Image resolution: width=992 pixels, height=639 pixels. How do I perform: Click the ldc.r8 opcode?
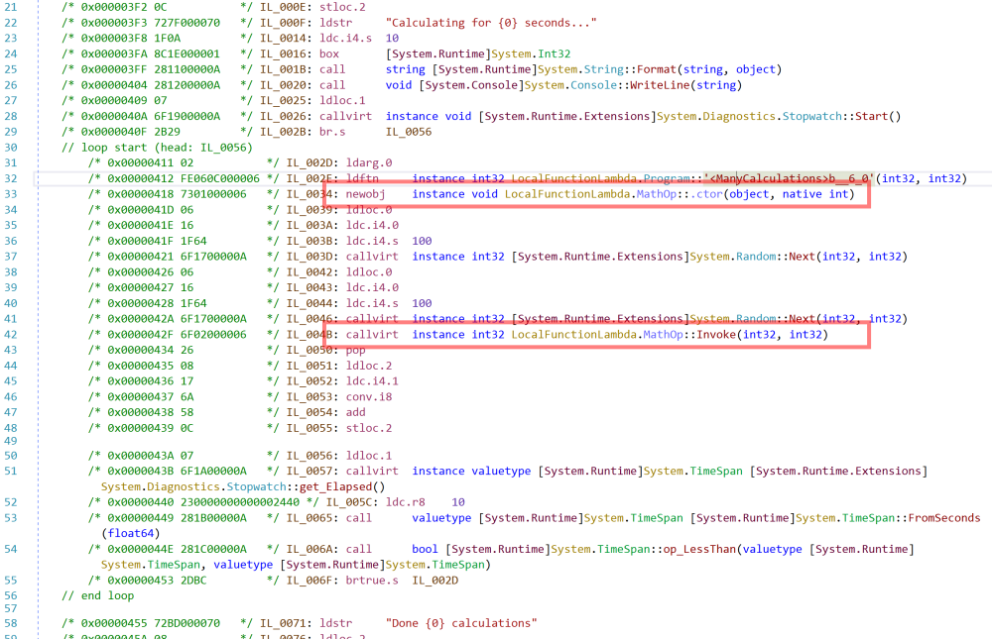(x=405, y=502)
